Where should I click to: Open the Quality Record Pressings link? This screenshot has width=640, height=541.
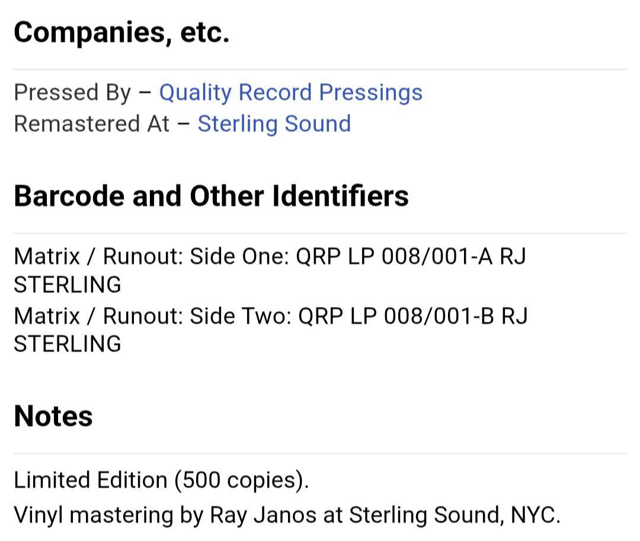click(x=290, y=92)
